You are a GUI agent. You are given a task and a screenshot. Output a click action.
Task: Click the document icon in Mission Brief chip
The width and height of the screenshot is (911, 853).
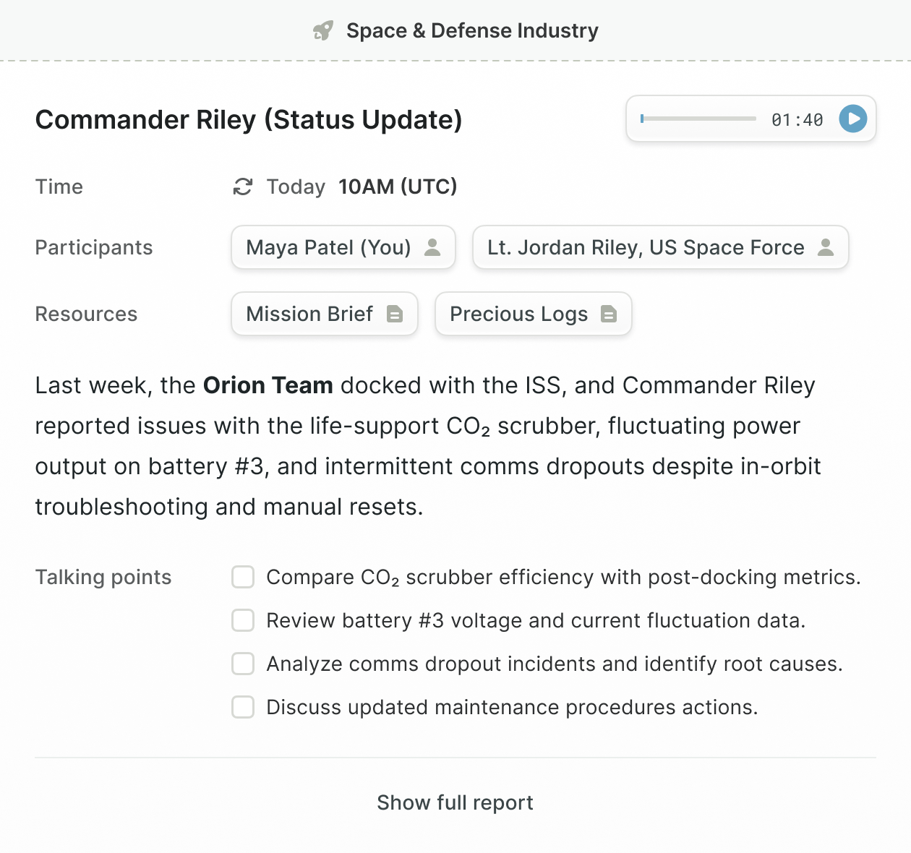[x=395, y=314]
